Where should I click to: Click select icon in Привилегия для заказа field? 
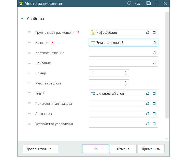(x=147, y=103)
